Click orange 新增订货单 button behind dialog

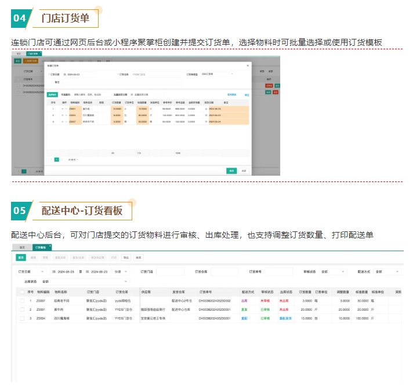point(31,61)
